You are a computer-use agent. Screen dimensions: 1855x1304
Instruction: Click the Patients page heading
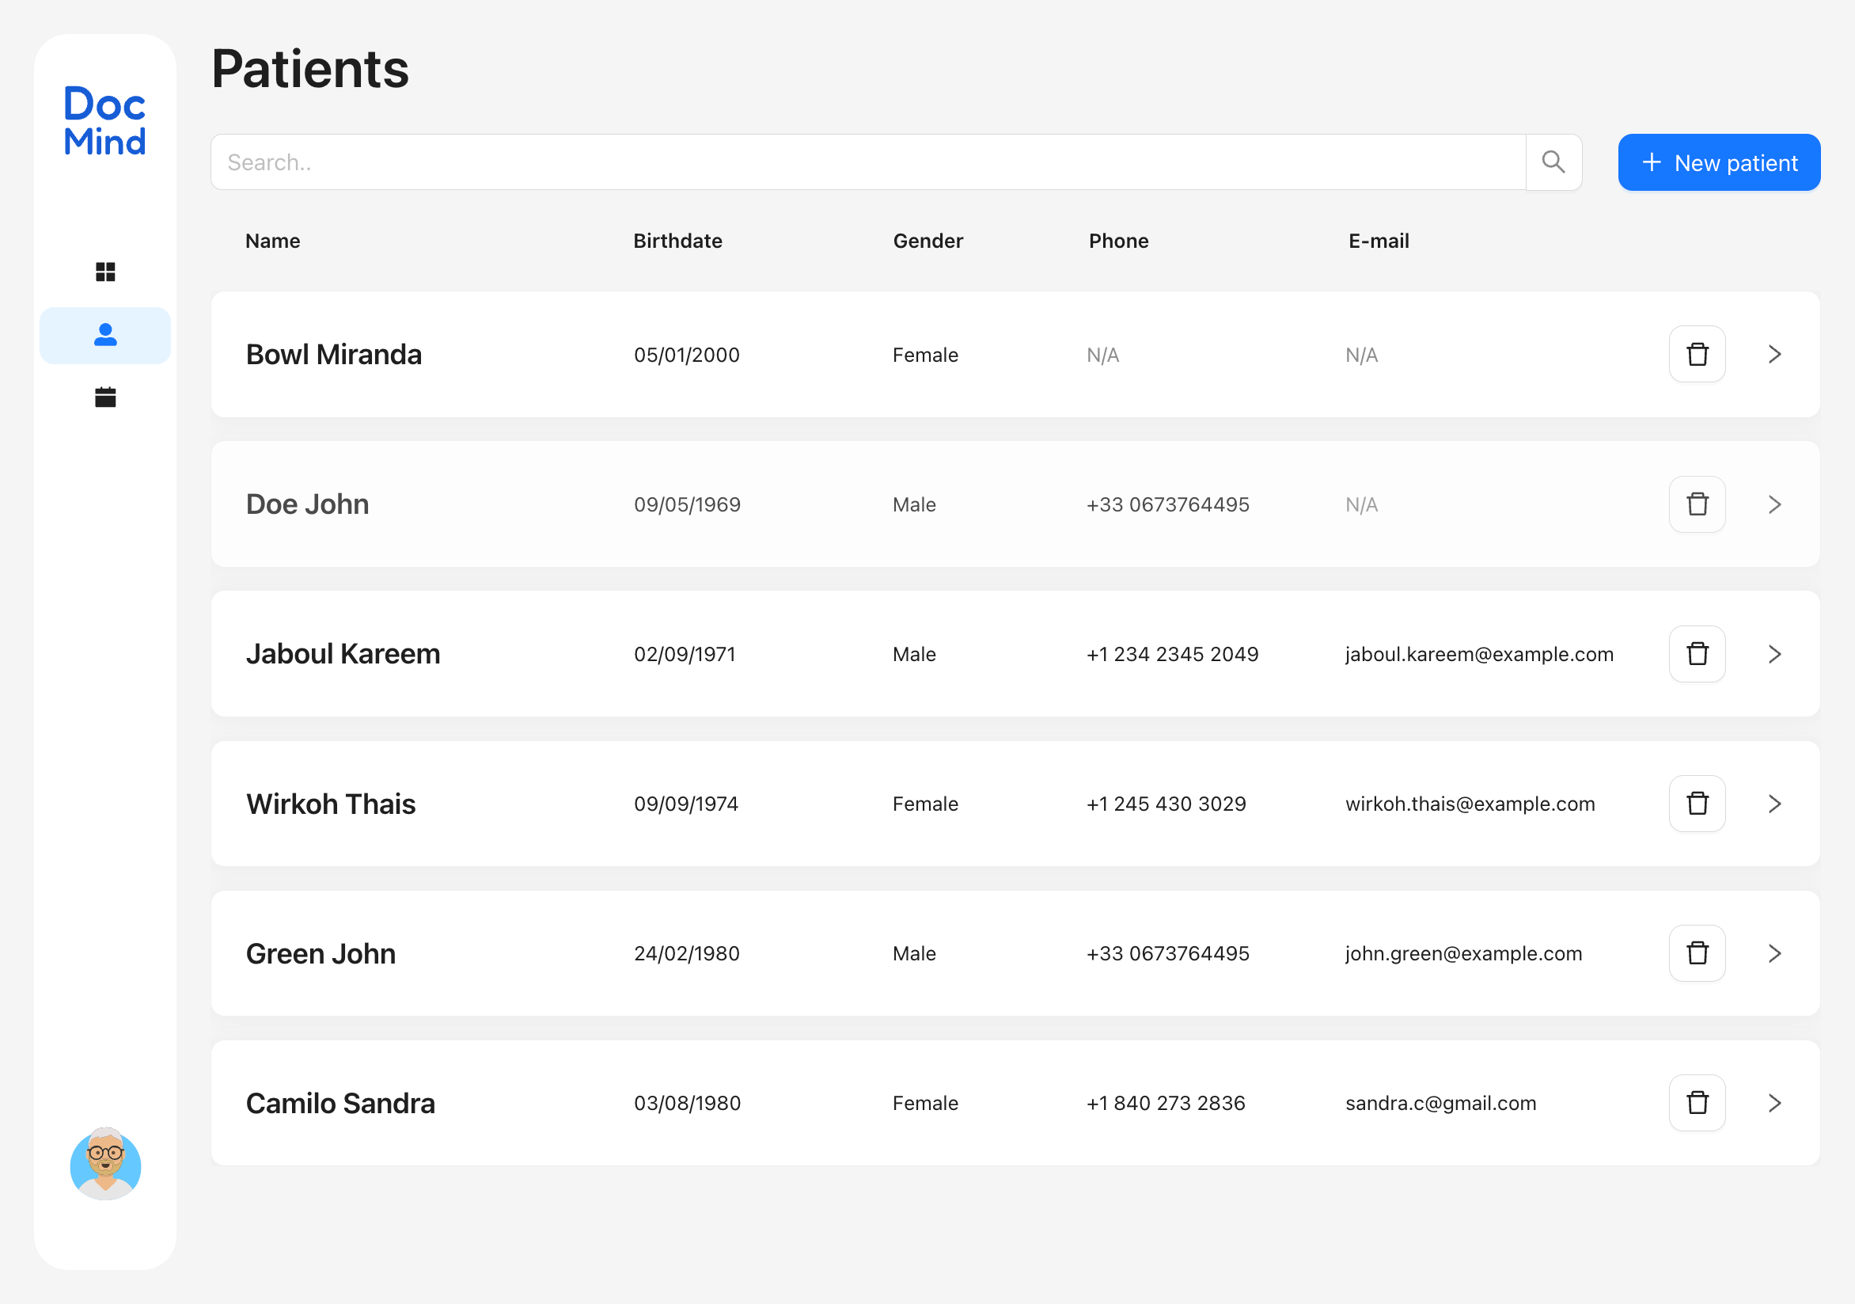tap(310, 70)
